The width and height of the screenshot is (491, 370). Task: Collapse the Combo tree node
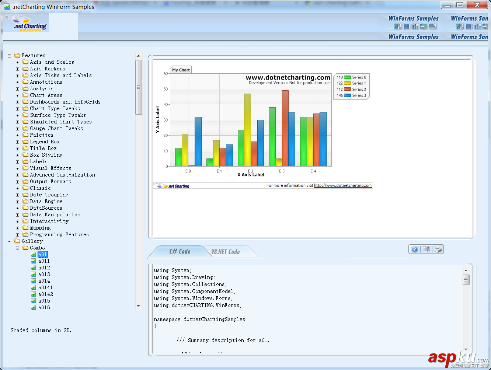click(17, 248)
